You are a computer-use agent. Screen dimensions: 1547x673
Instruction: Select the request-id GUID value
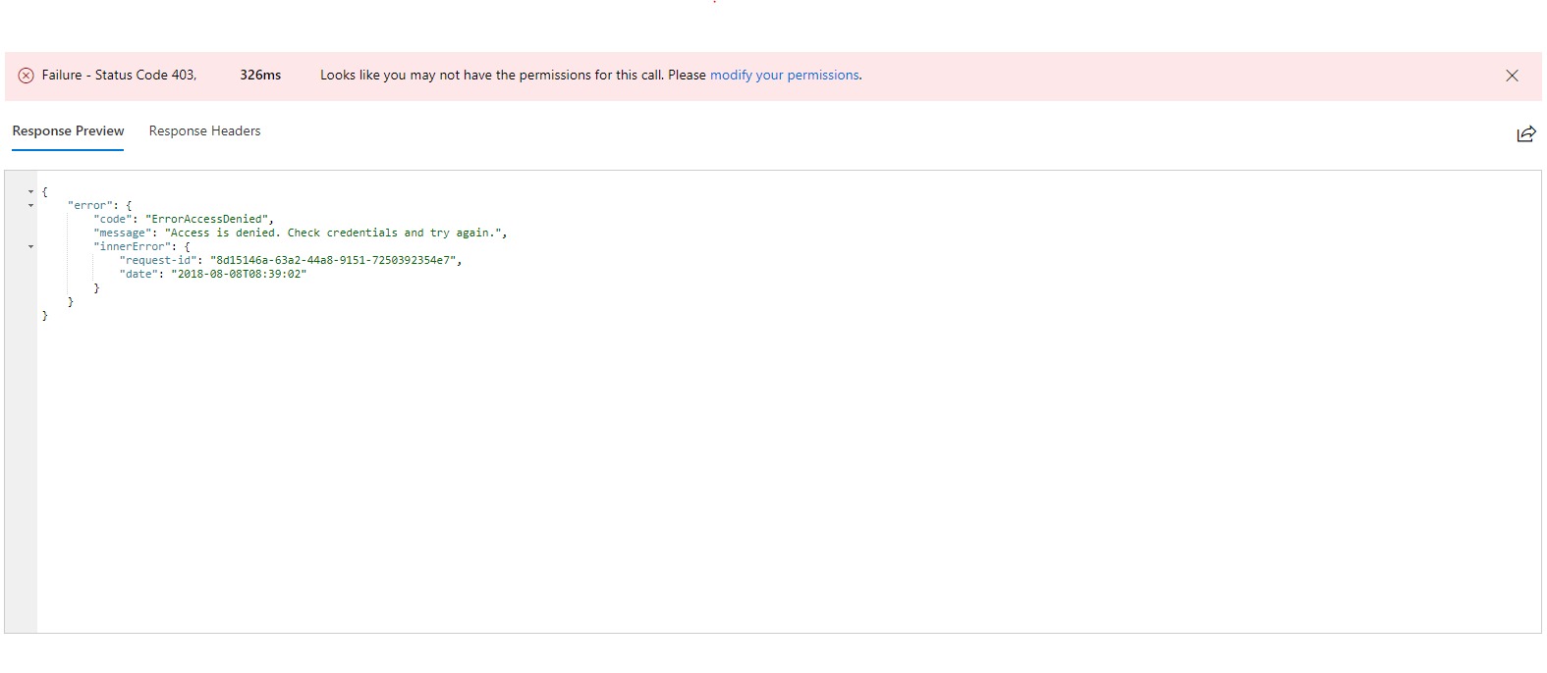click(333, 261)
